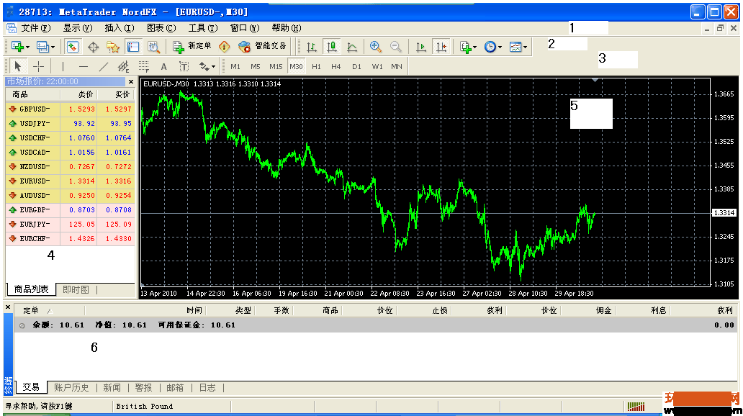Click the 新定单 new order button

pos(192,46)
